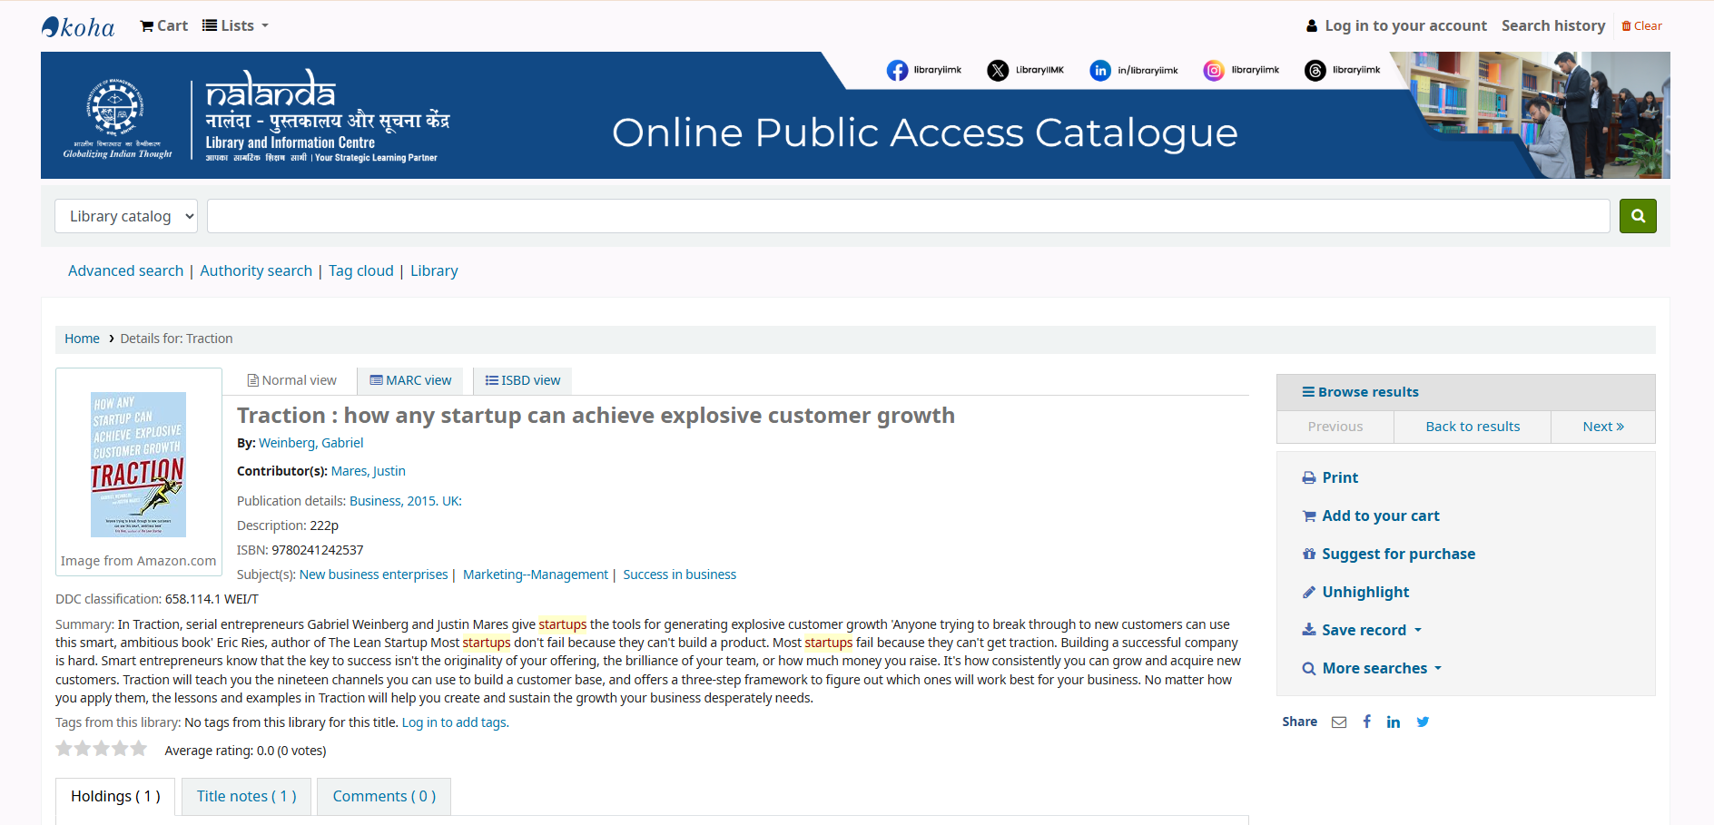The width and height of the screenshot is (1714, 825).
Task: Open the Title notes tab
Action: click(246, 796)
